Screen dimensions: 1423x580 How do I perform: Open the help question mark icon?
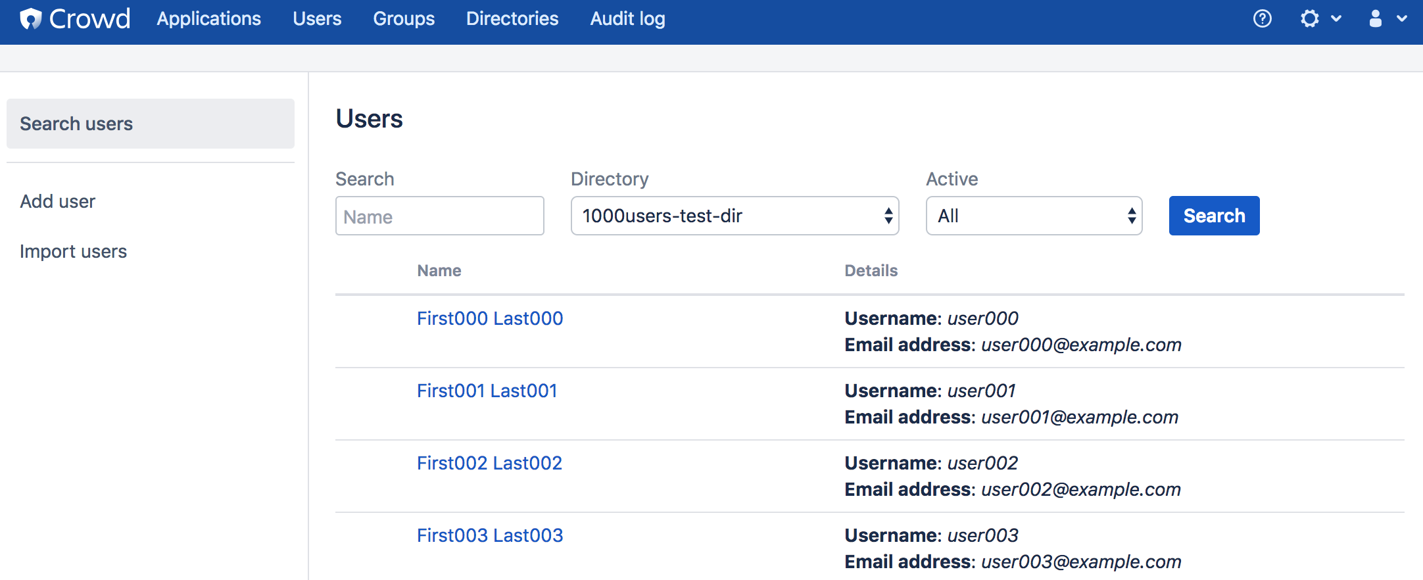(1262, 18)
